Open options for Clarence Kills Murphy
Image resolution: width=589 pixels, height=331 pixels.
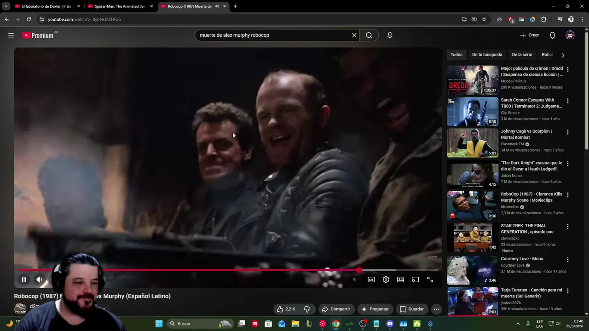point(567,195)
